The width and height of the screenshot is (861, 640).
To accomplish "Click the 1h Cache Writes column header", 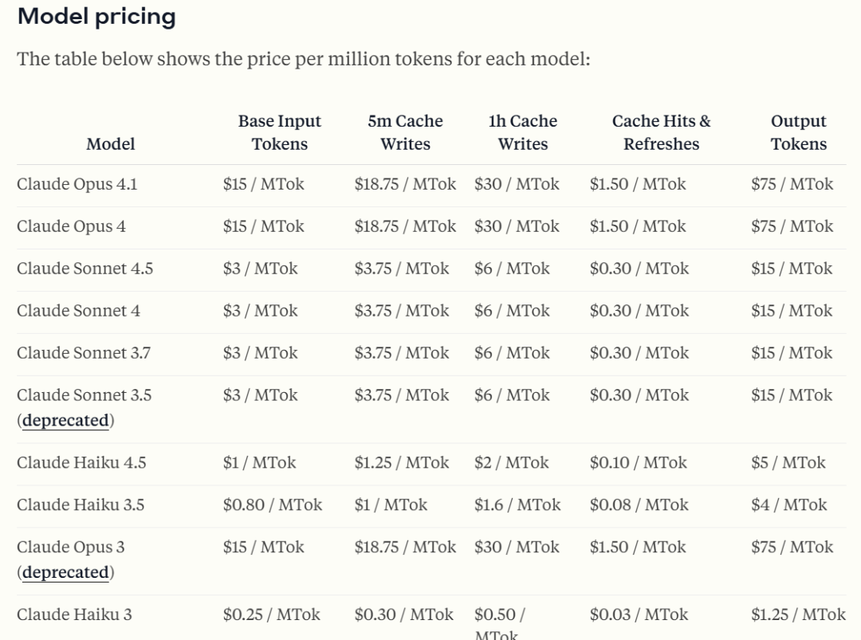I will click(522, 132).
